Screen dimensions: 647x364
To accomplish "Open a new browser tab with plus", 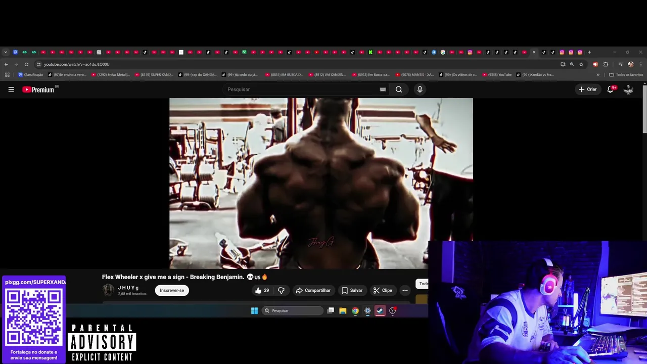I will pos(589,52).
